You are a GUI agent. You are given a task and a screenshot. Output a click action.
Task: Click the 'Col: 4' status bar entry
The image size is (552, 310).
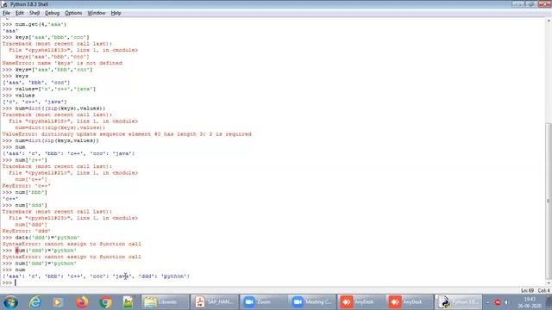click(x=543, y=291)
